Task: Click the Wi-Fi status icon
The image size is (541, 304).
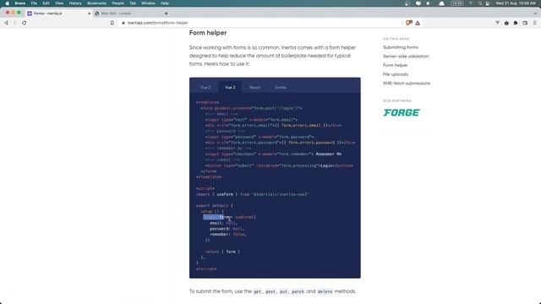Action: [471, 3]
